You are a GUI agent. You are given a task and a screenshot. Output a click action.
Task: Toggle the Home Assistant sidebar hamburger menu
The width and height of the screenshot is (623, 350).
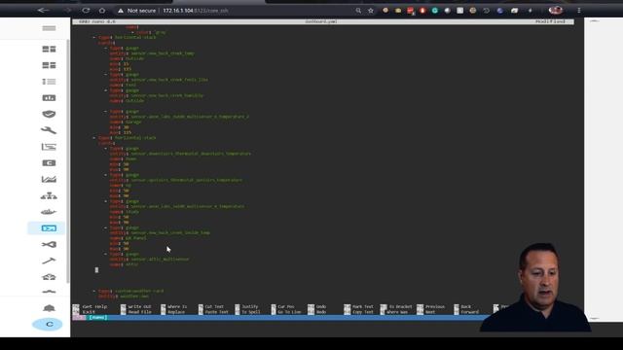49,28
